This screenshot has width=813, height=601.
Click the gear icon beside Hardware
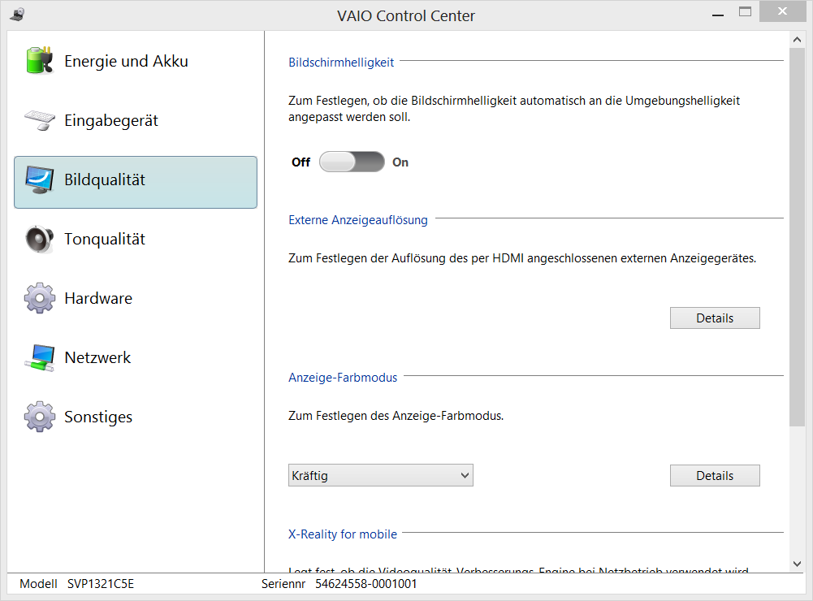(x=39, y=298)
